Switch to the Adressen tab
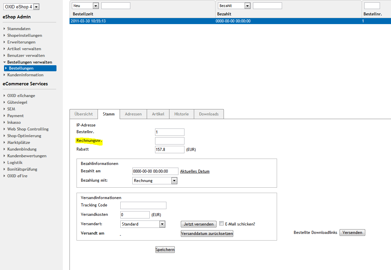The width and height of the screenshot is (391, 270). [133, 114]
